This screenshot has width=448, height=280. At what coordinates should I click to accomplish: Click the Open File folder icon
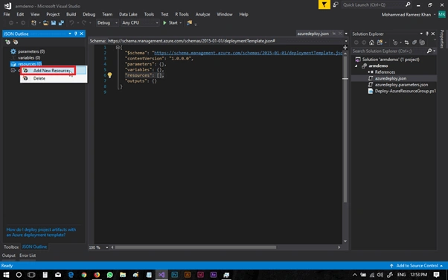pyautogui.click(x=45, y=23)
